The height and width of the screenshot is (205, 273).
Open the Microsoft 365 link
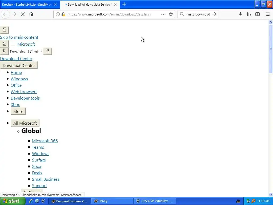[x=45, y=141]
